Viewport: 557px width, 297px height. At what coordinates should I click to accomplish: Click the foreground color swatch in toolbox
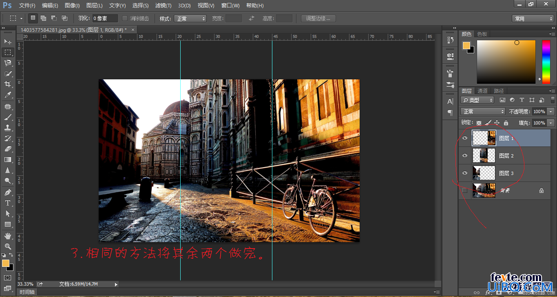point(6,263)
